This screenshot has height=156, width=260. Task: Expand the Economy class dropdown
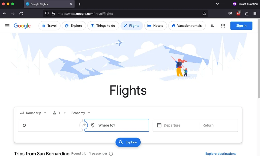(x=81, y=113)
